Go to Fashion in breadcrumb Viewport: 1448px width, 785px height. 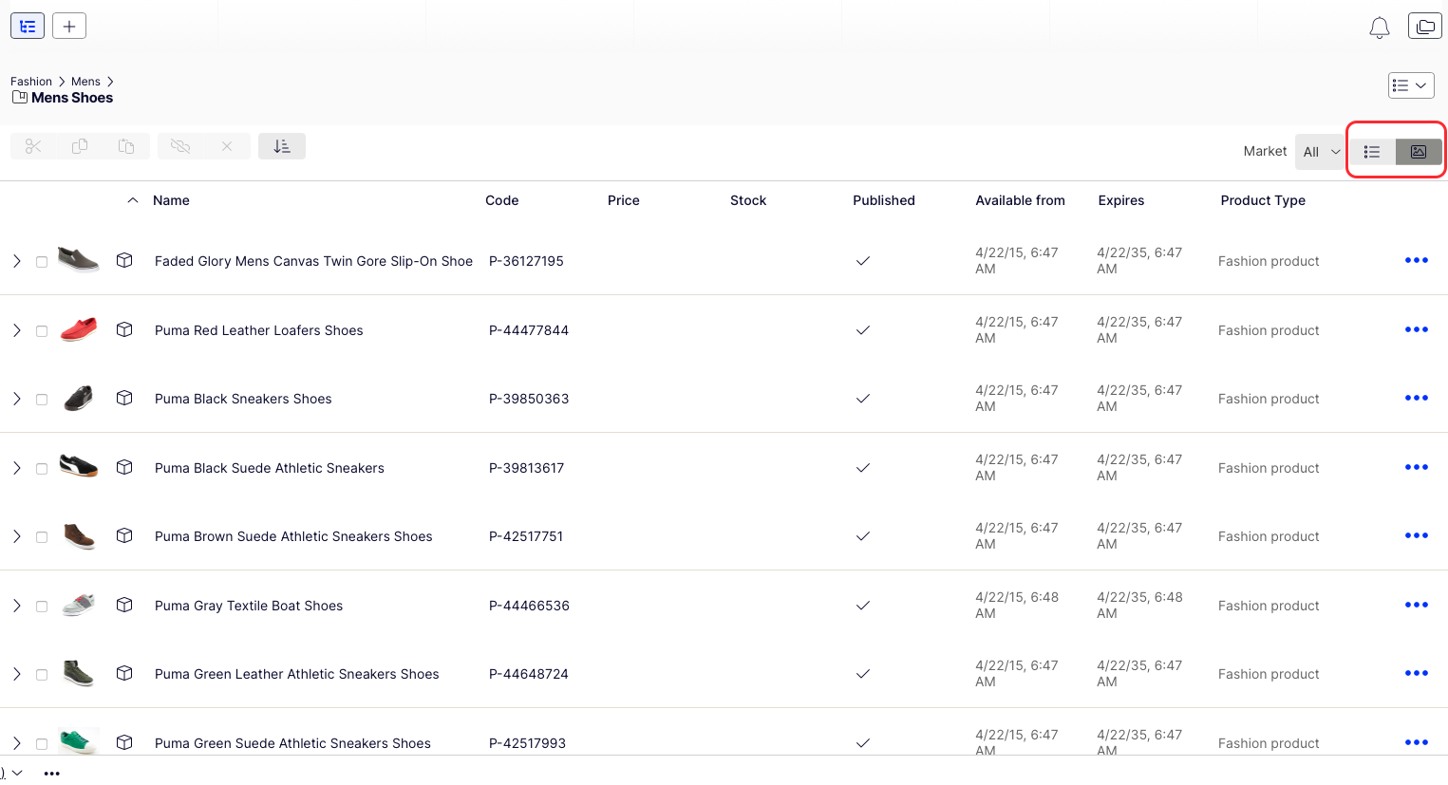31,82
